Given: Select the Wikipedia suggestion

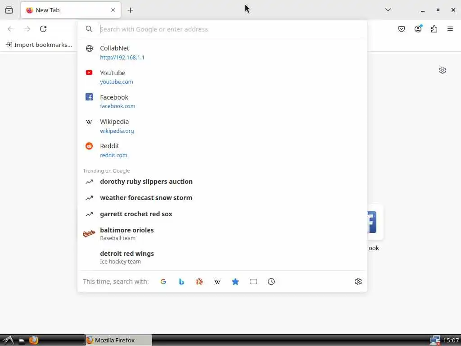Looking at the screenshot, I should (x=222, y=126).
